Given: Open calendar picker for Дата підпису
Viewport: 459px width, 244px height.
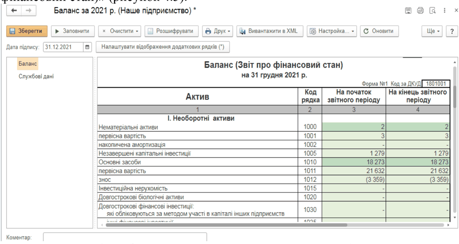Looking at the screenshot, I should point(87,47).
